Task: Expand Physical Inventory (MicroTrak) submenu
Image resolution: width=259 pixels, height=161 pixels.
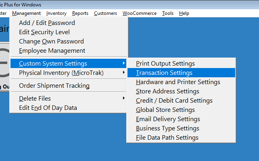Action: tap(69, 73)
